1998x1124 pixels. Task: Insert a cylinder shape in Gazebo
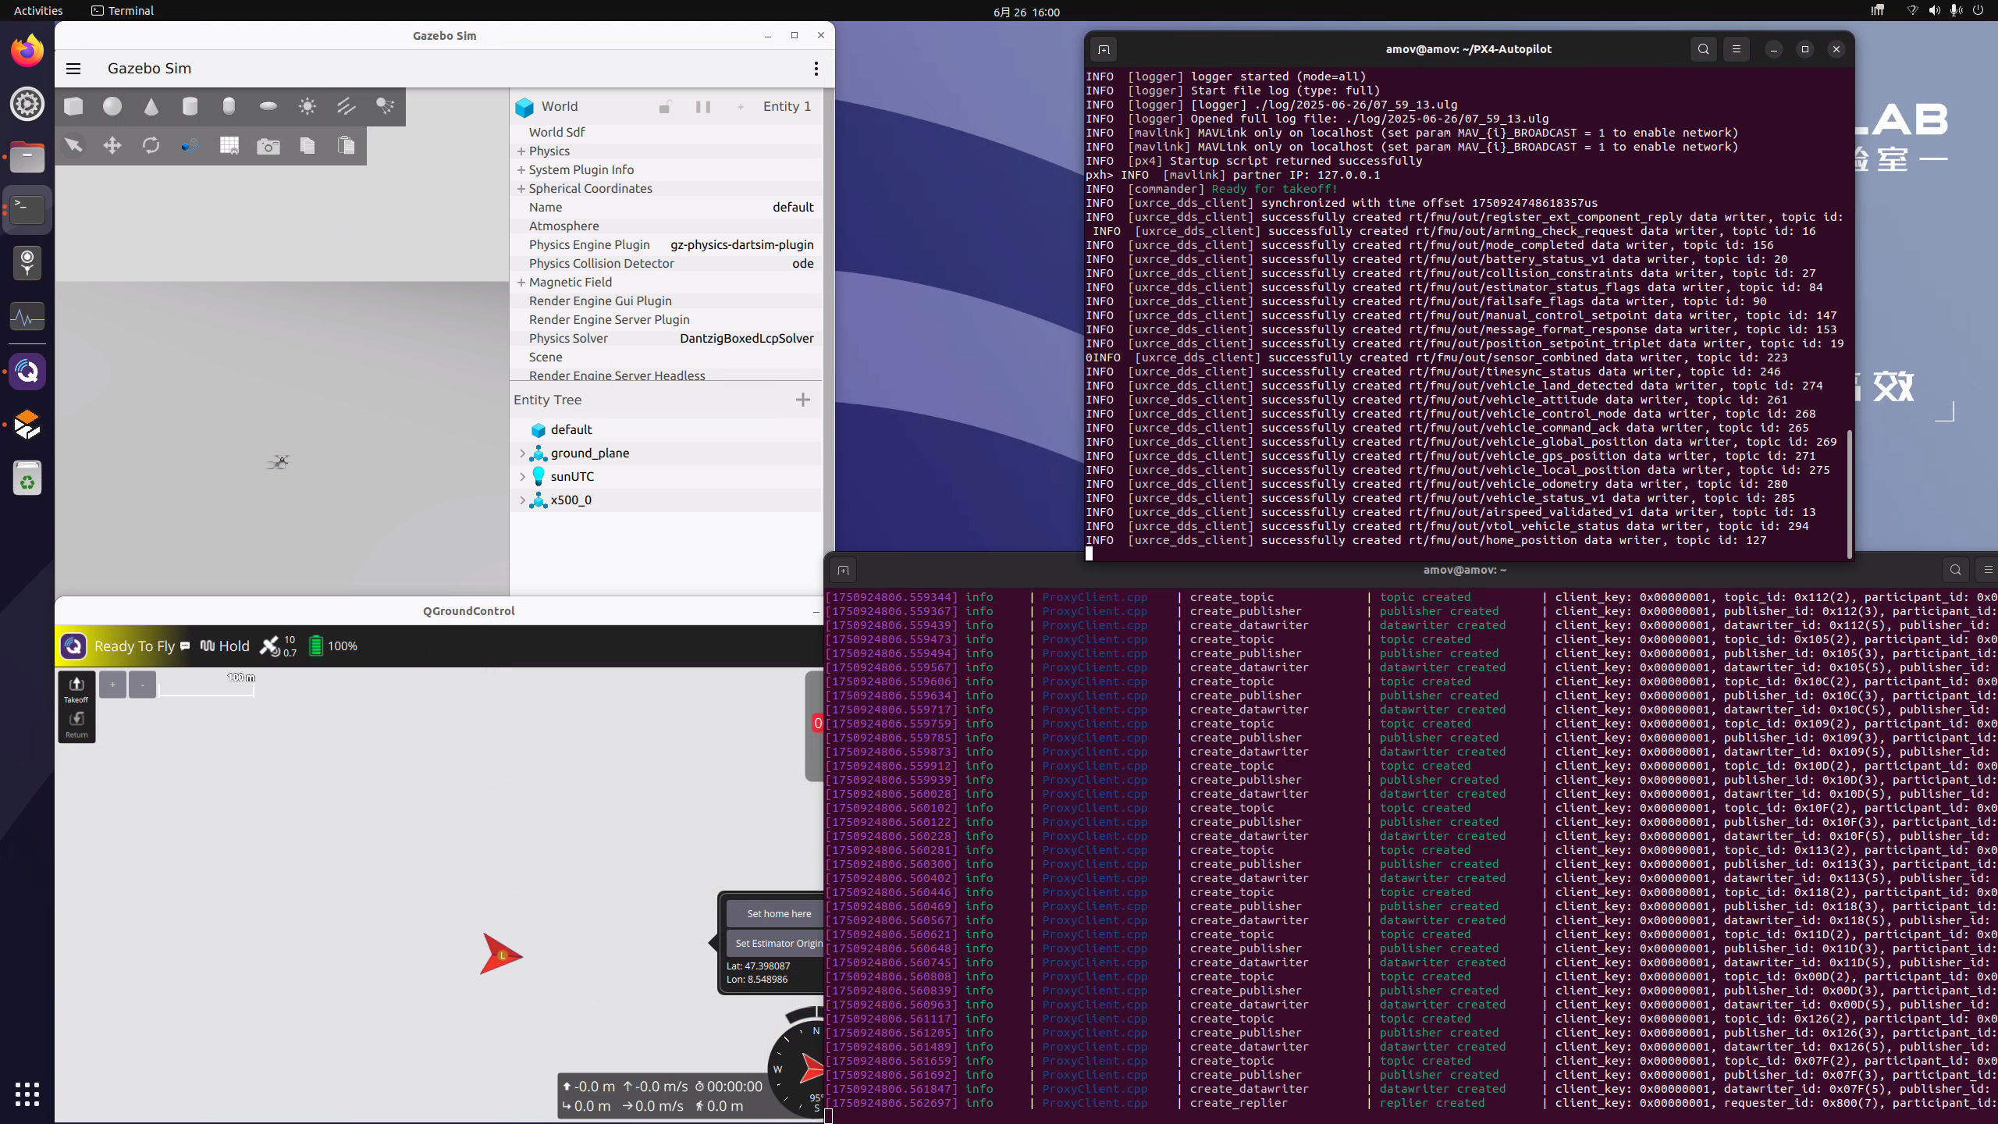(190, 106)
